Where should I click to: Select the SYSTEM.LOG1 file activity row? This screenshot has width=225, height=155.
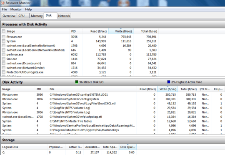tap(112, 94)
